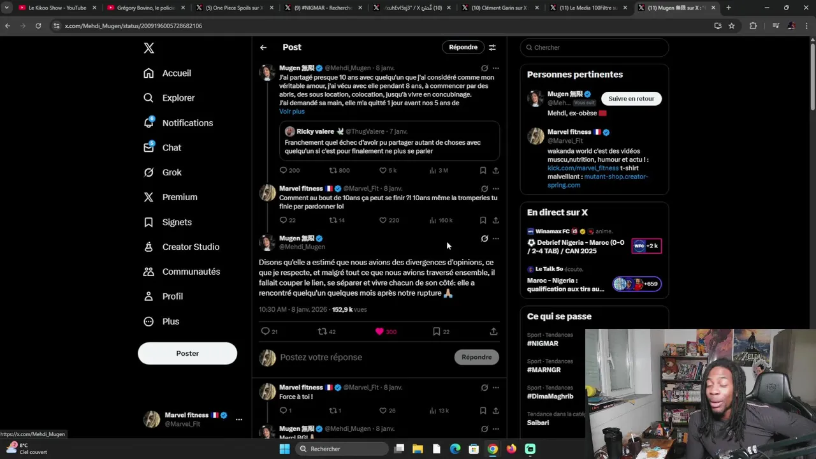The width and height of the screenshot is (816, 459).
Task: Open the Explorer search page
Action: pyautogui.click(x=170, y=98)
